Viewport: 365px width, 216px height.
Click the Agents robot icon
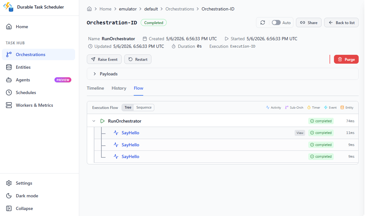[9, 80]
